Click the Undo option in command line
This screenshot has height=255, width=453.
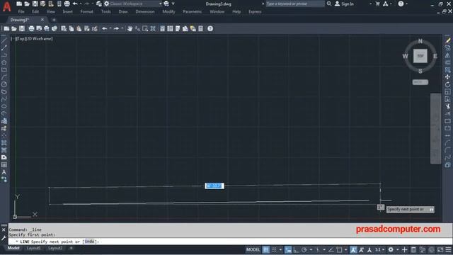tap(89, 242)
